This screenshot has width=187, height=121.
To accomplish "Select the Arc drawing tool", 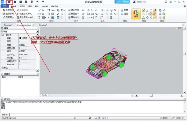I will [49, 14].
